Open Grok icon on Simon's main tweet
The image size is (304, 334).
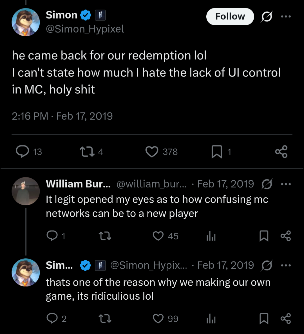266,17
